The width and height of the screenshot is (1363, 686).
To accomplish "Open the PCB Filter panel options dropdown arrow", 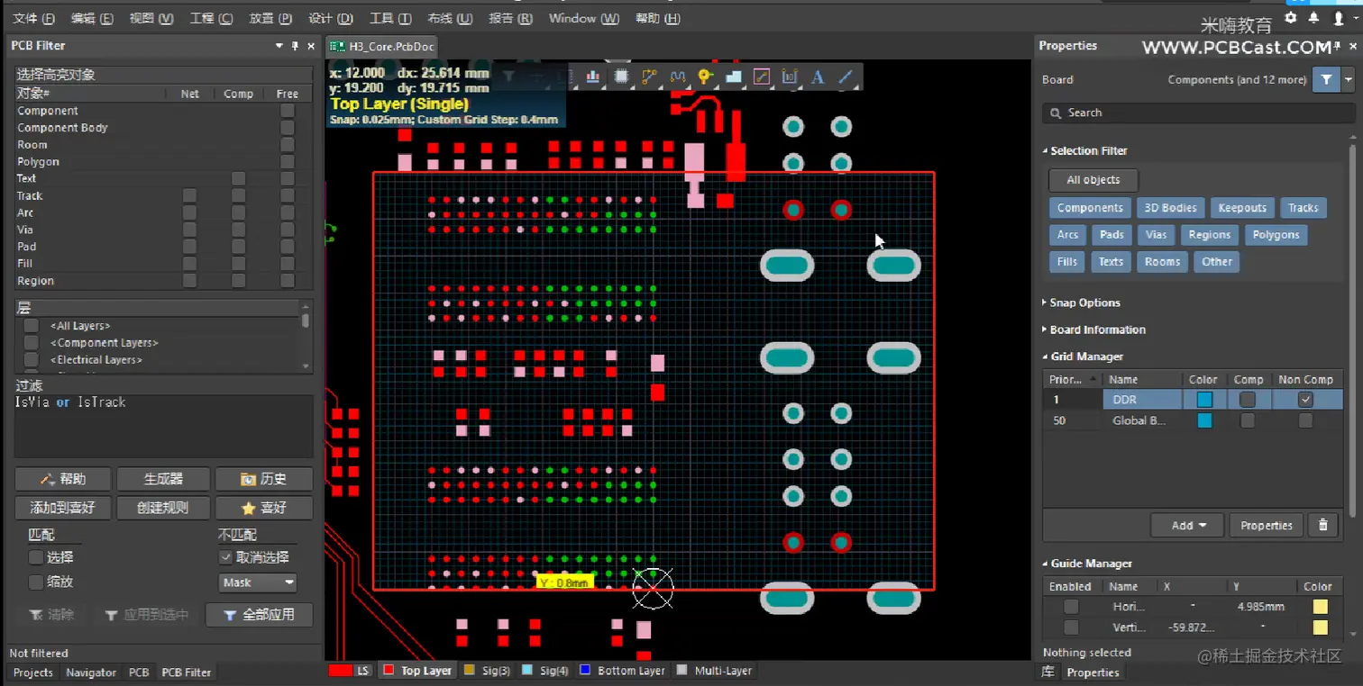I will [x=279, y=46].
